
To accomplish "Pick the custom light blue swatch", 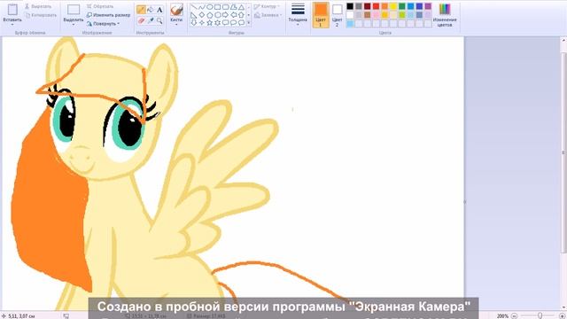I will coord(350,24).
